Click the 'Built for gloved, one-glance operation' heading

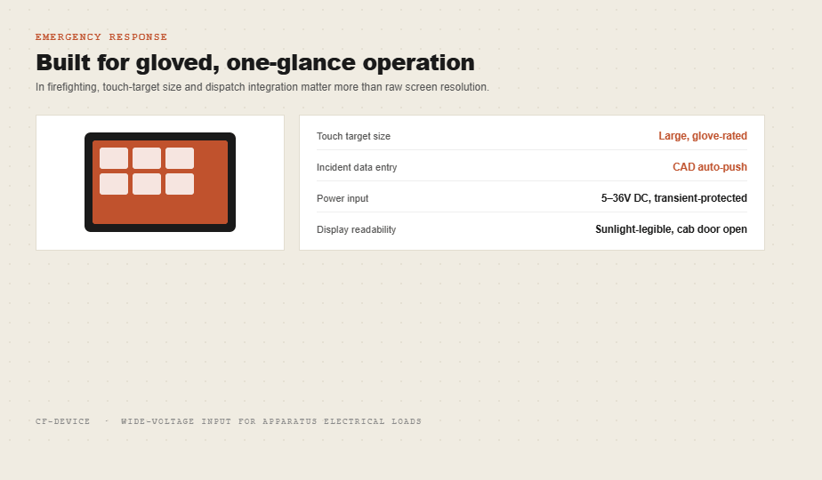[x=255, y=62]
